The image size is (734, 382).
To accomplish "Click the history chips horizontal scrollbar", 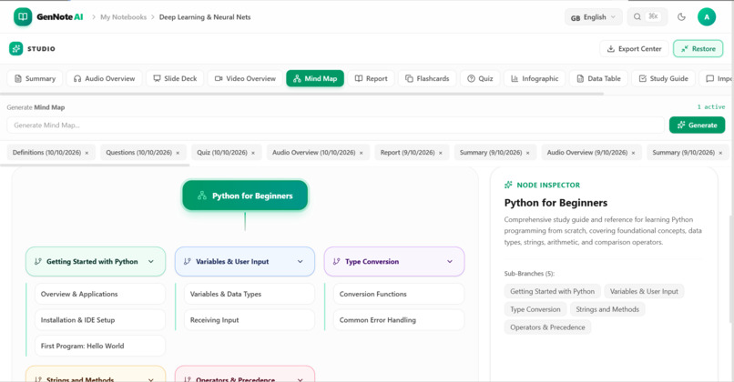I will point(95,165).
